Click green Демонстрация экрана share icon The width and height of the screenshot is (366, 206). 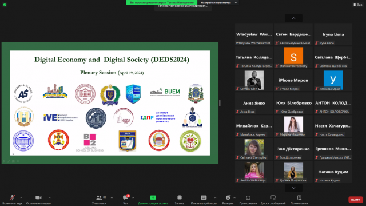pyautogui.click(x=153, y=197)
